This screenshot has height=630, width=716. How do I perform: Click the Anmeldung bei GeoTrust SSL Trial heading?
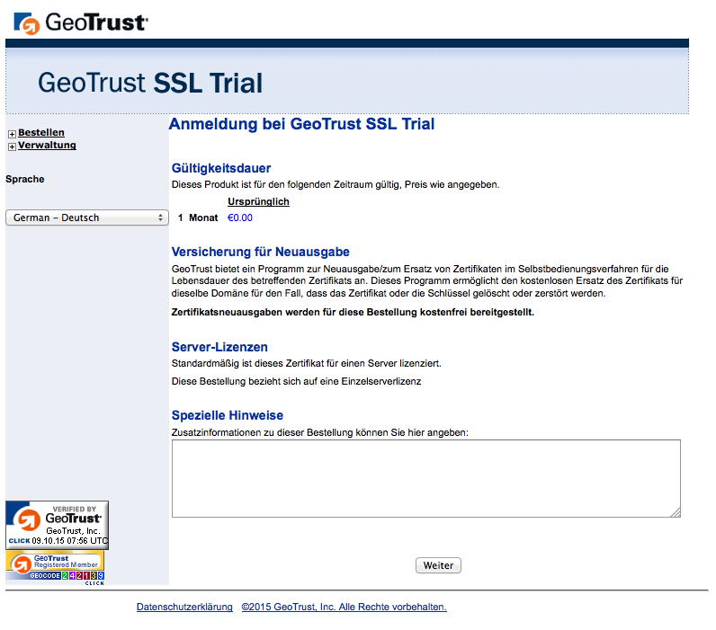301,125
